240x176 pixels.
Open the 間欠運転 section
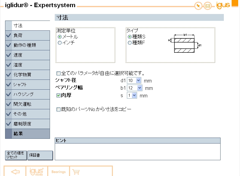point(28,104)
